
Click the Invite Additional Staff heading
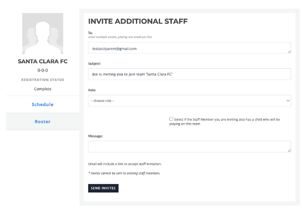[138, 21]
